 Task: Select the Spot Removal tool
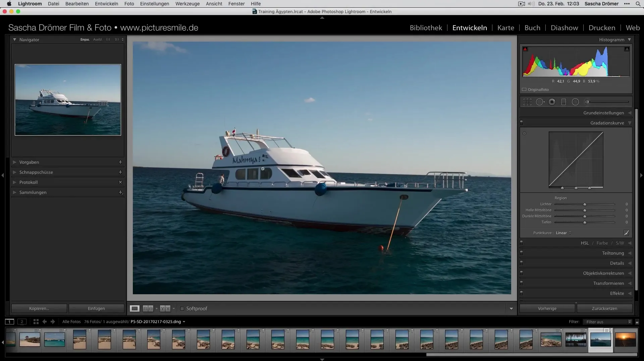(540, 102)
